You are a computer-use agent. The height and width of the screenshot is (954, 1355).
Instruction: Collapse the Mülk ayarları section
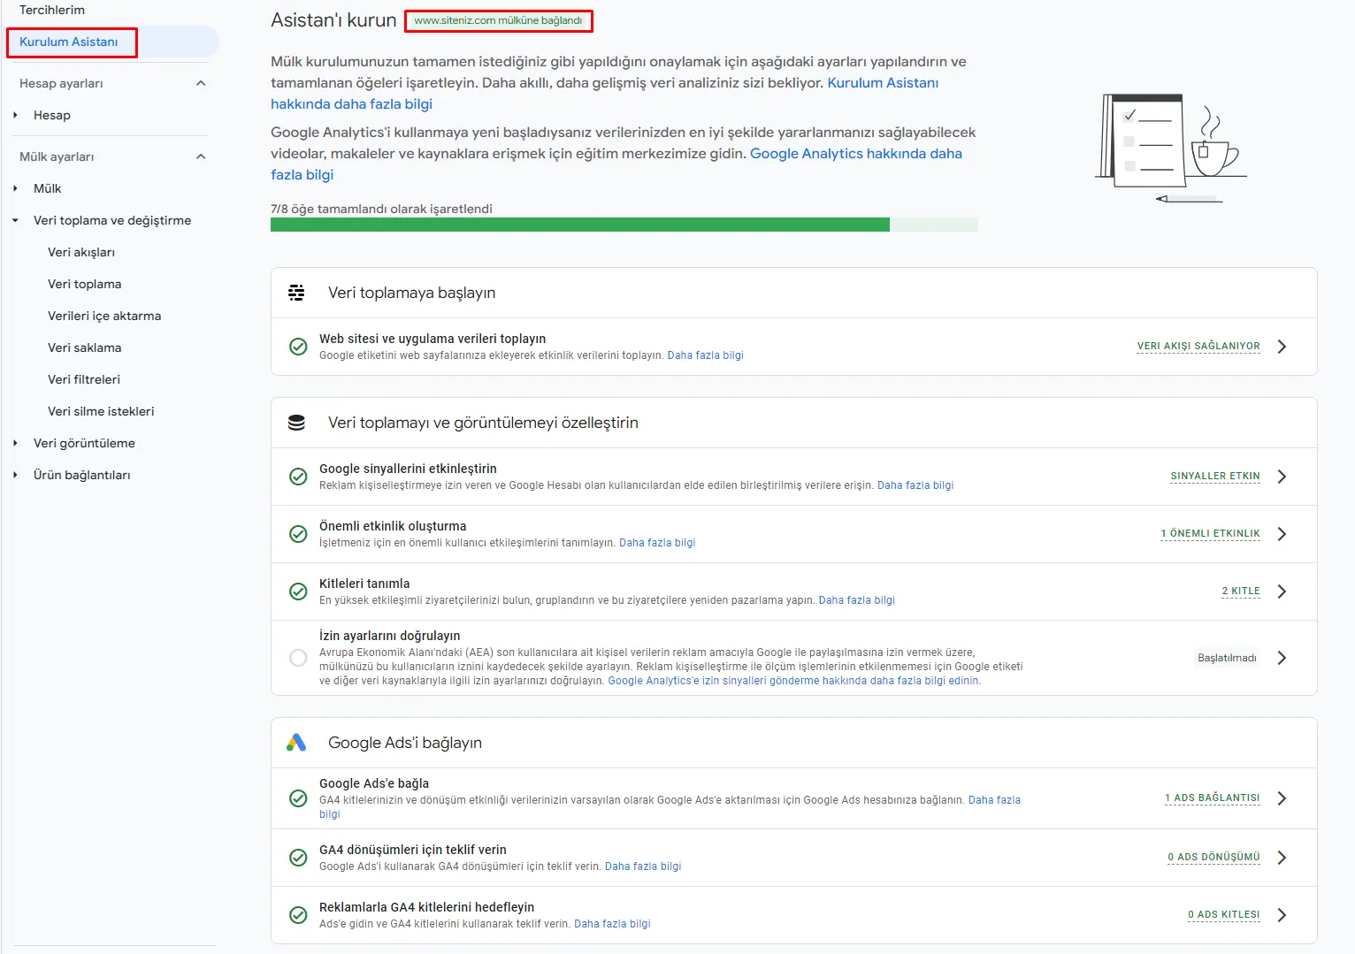pyautogui.click(x=201, y=156)
